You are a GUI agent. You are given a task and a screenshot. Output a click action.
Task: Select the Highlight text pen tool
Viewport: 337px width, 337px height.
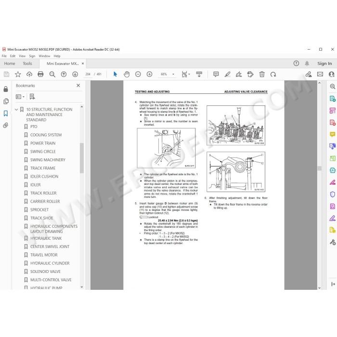point(227,74)
